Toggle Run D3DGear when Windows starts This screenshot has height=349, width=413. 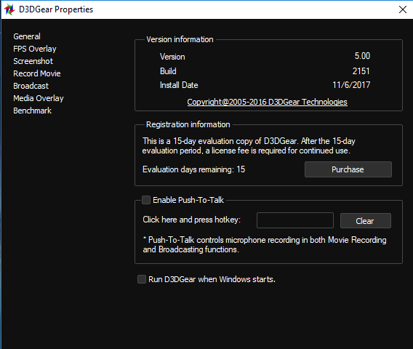click(x=142, y=279)
